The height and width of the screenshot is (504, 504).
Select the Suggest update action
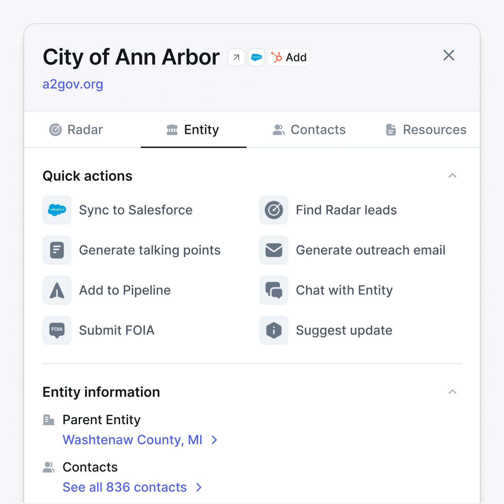(344, 330)
